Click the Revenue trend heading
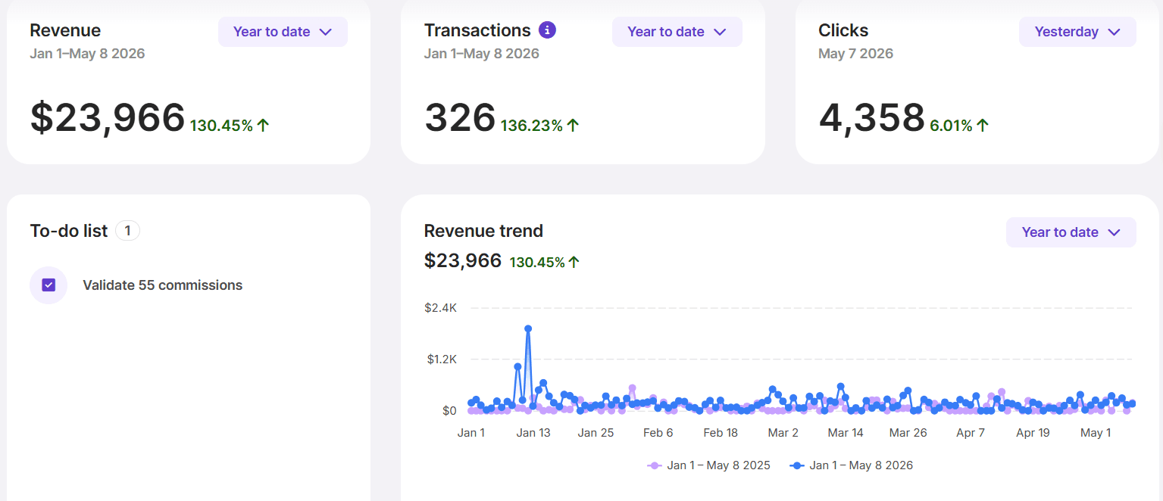 point(483,231)
